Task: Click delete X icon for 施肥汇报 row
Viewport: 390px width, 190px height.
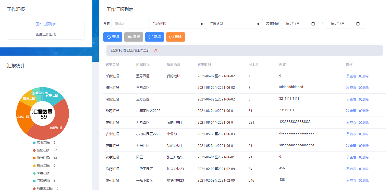Action: pyautogui.click(x=360, y=122)
